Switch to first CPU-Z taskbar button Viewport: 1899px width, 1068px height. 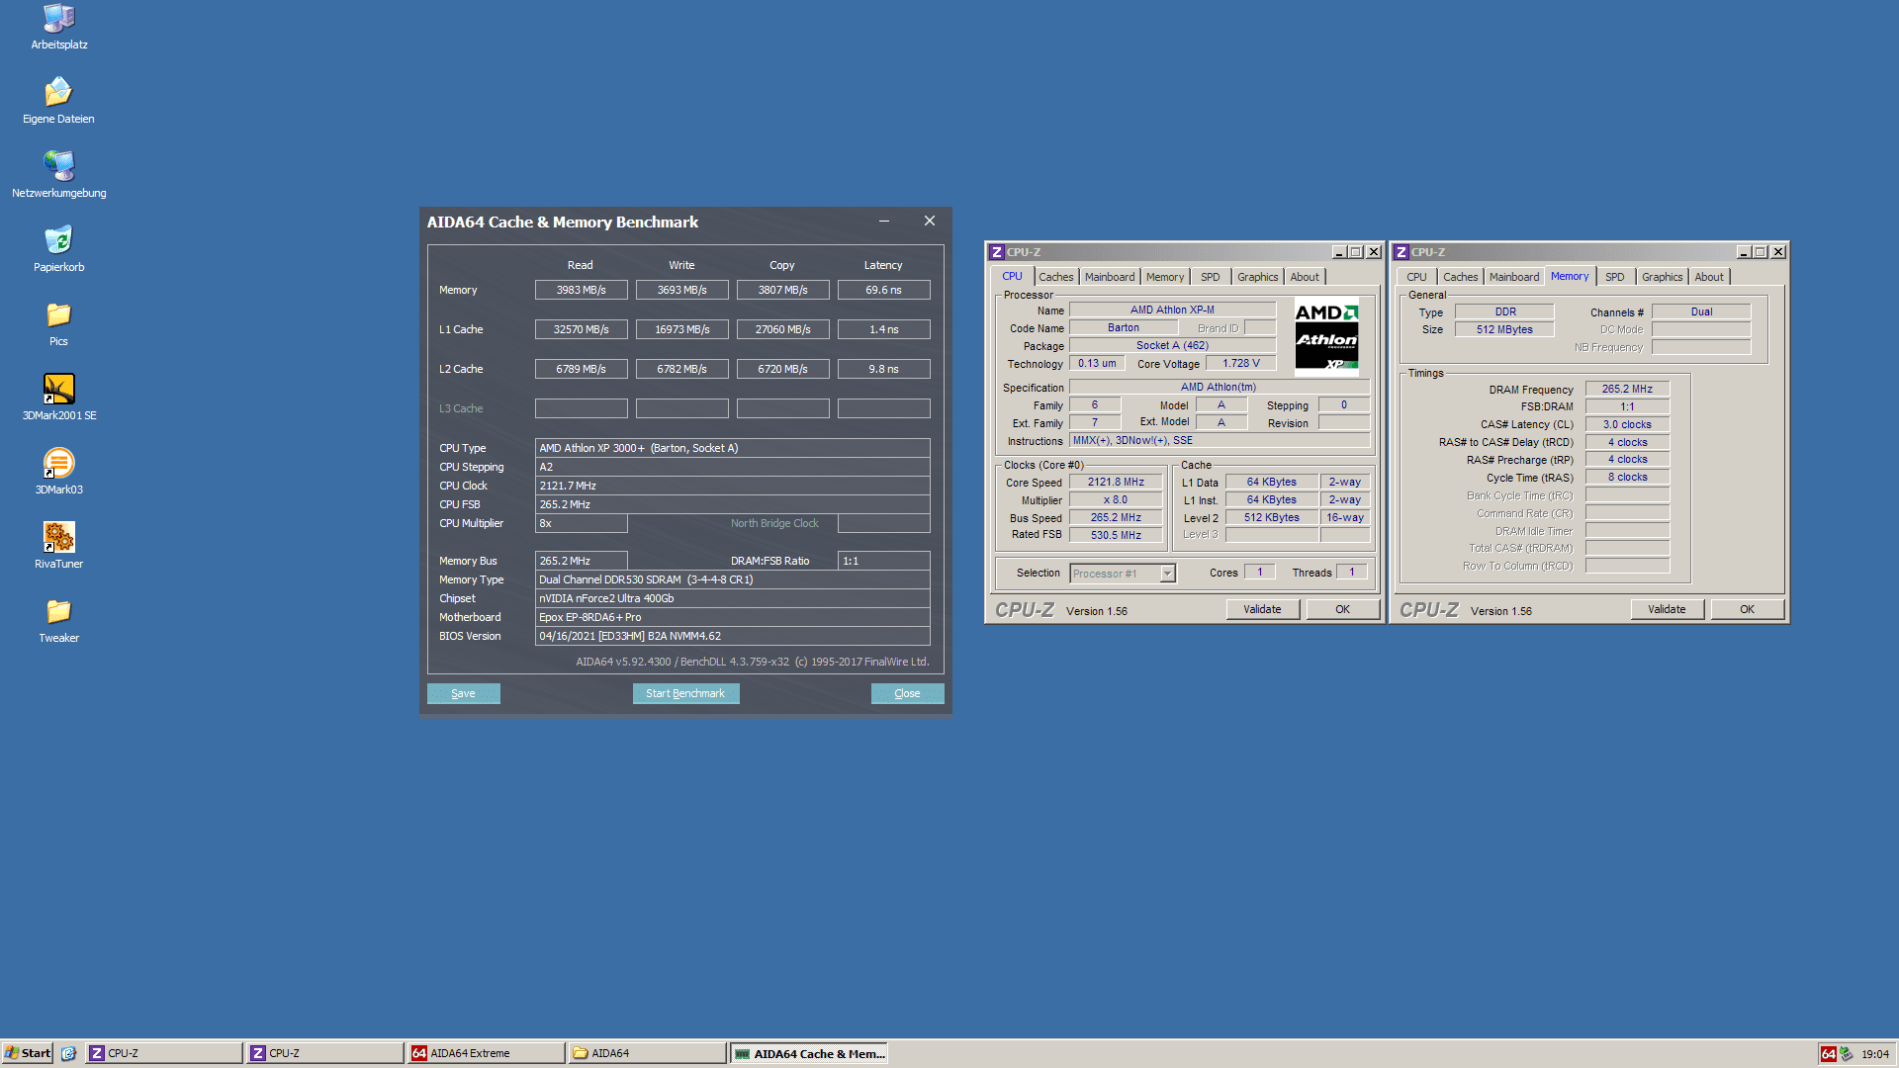(164, 1053)
